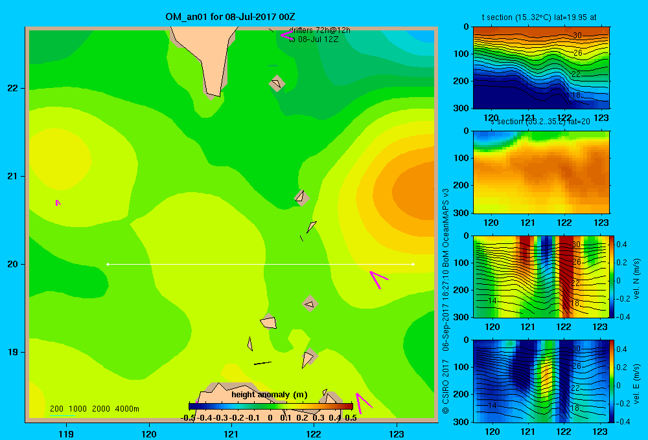The image size is (648, 440).
Task: Open the eastward velocity section panel
Action: coord(541,381)
